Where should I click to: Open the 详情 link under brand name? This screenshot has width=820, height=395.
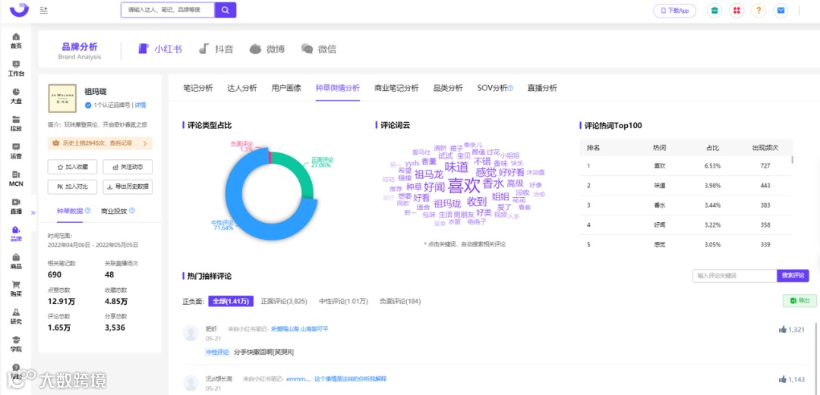(140, 105)
